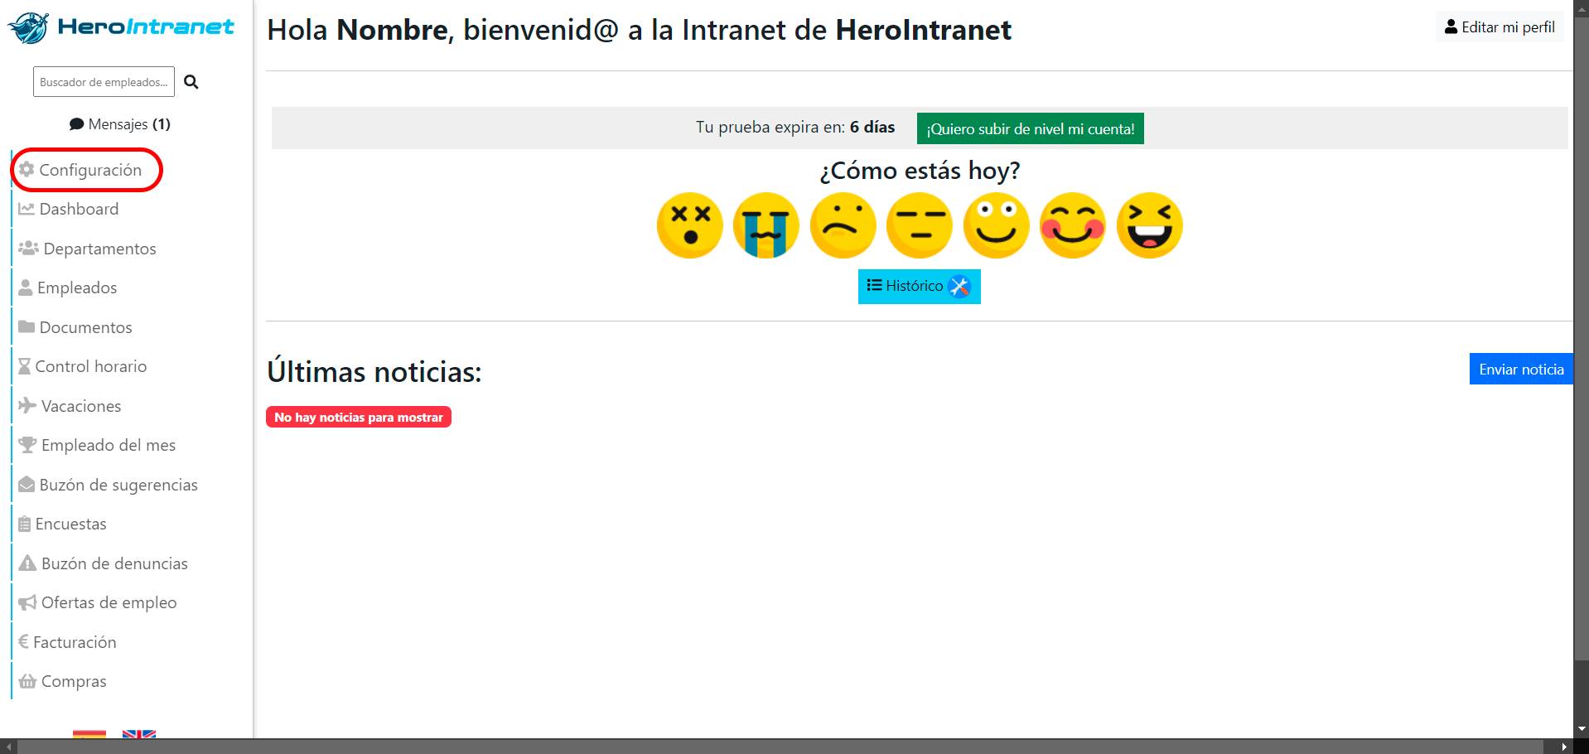
Task: Click the vertical scrollbar down arrow
Action: [x=1582, y=730]
